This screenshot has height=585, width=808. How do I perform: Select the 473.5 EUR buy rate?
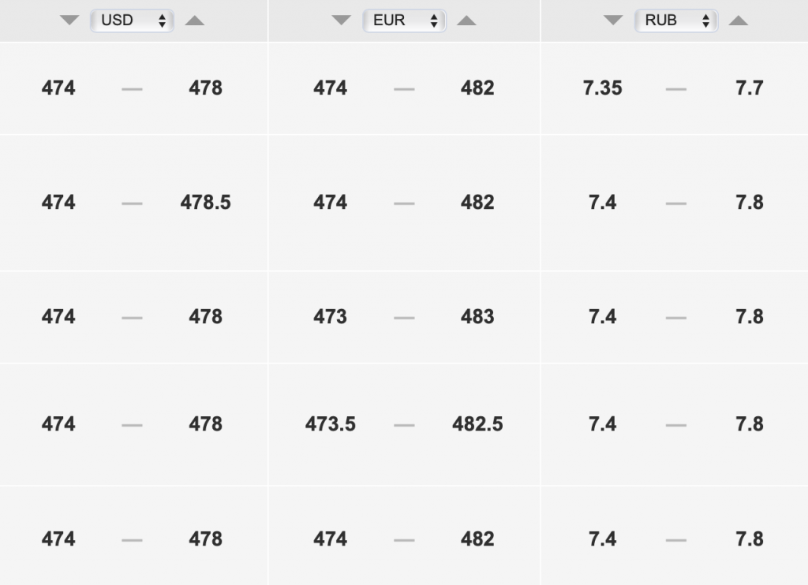pos(331,424)
